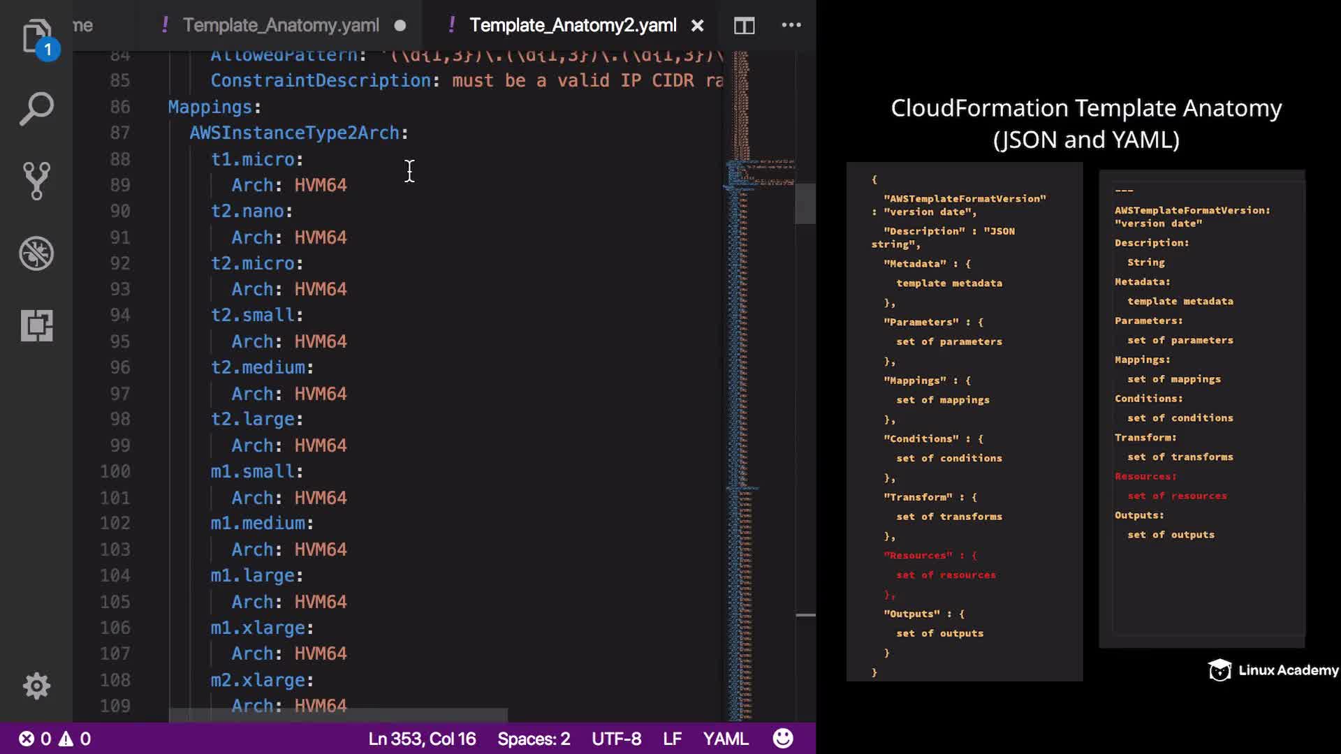This screenshot has height=754, width=1341.
Task: Click the errors and warnings indicator
Action: (x=54, y=739)
